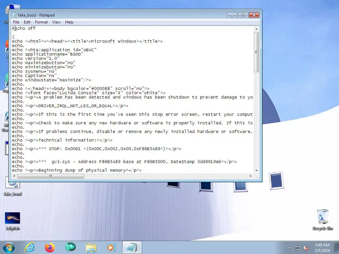Click the horizontal scrollbar left arrow
Screen dimensions: 339x254
pos(14,176)
